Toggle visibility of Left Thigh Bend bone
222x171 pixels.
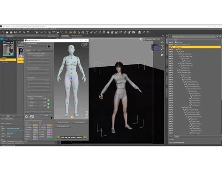pyautogui.click(x=170, y=54)
